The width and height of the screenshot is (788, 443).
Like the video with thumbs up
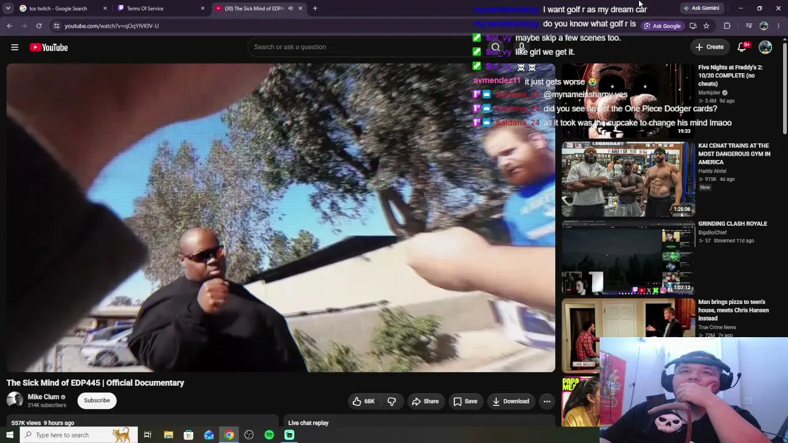(x=363, y=401)
